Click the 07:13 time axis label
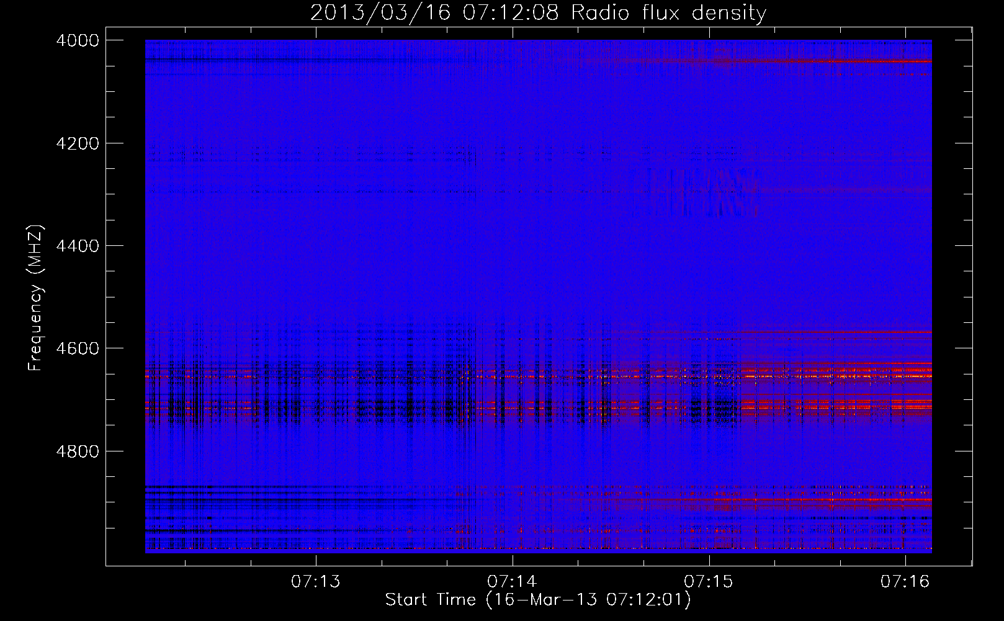Viewport: 1004px width, 621px height. click(316, 581)
